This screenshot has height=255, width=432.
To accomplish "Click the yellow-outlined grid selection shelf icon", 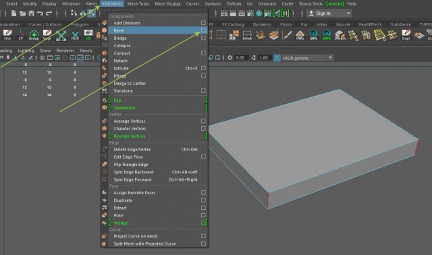I will (x=379, y=35).
